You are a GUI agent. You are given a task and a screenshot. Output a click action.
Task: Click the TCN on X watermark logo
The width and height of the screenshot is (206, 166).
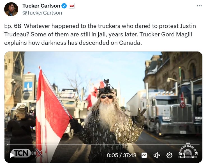27,153
